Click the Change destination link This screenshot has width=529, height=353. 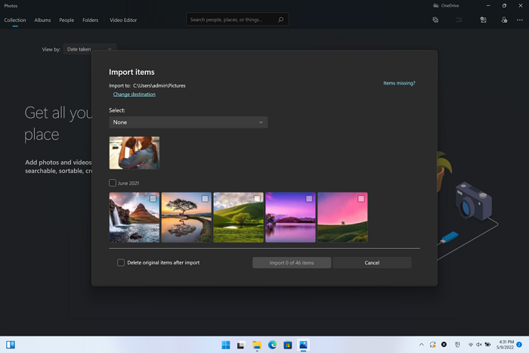point(135,94)
